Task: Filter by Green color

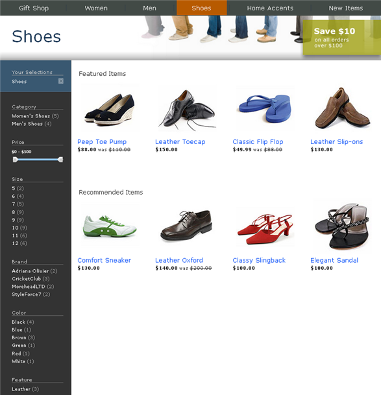Action: (23, 346)
